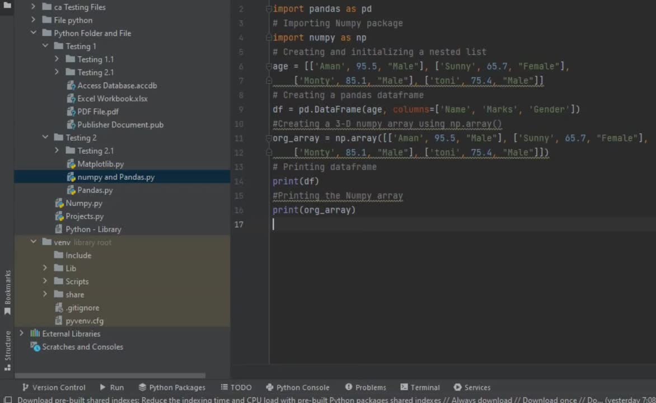Open the Services tool window
656x403 pixels.
coord(472,387)
